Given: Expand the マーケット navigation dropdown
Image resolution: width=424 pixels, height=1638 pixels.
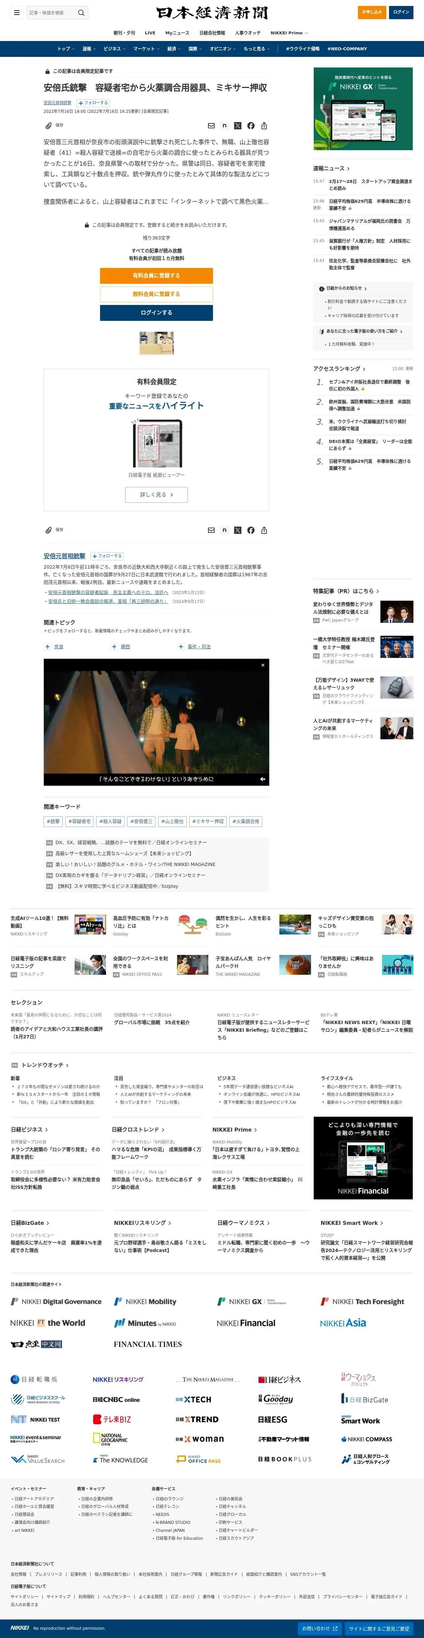Looking at the screenshot, I should click(146, 48).
